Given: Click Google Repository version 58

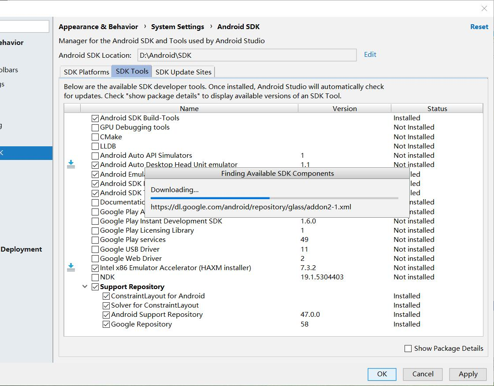Looking at the screenshot, I should (305, 324).
